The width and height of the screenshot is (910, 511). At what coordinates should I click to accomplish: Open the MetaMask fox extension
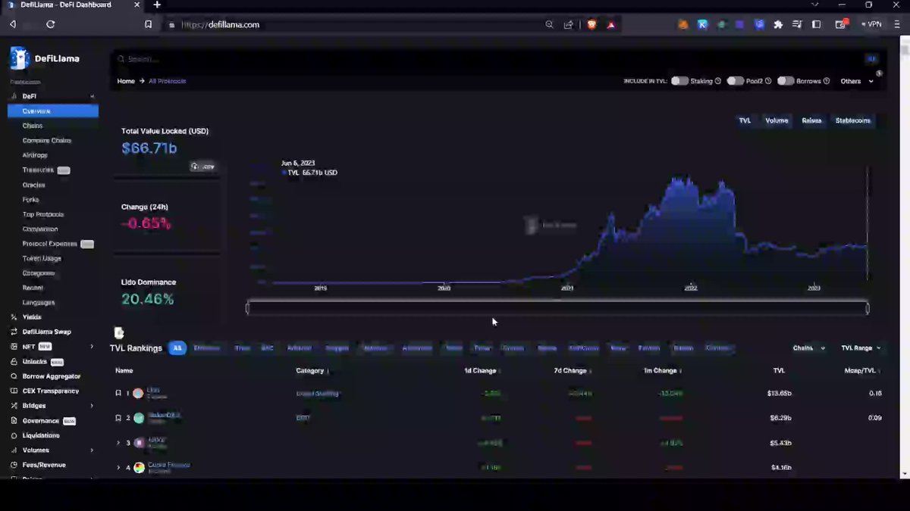tap(683, 24)
